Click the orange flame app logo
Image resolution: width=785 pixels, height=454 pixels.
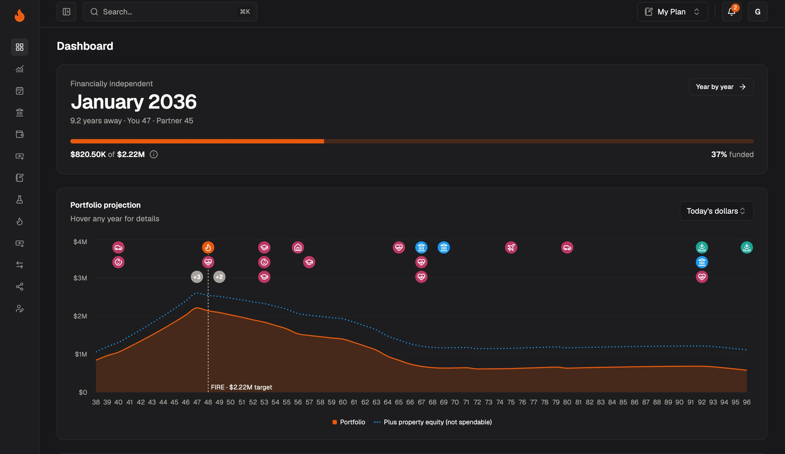19,15
